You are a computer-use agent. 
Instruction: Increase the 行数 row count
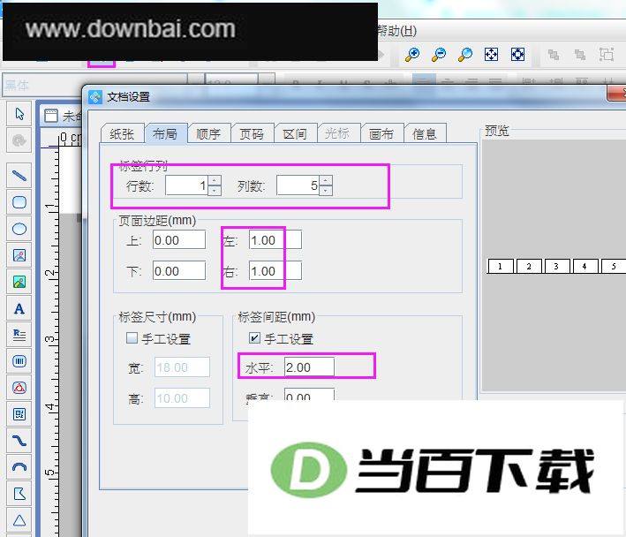pyautogui.click(x=215, y=180)
